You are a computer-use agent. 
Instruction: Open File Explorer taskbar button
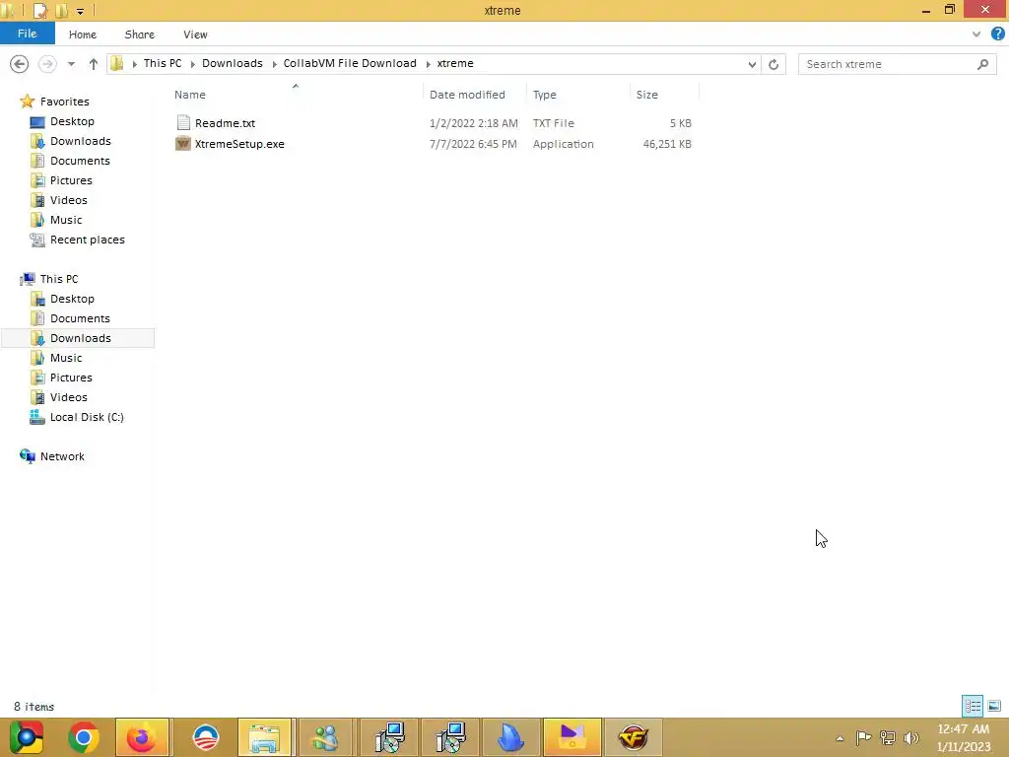coord(265,737)
